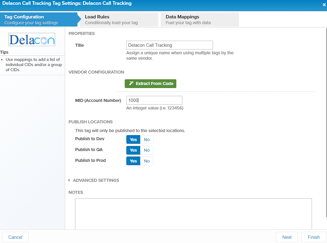
Task: Click the magic wand icon on Extract From Code
Action: 131,84
